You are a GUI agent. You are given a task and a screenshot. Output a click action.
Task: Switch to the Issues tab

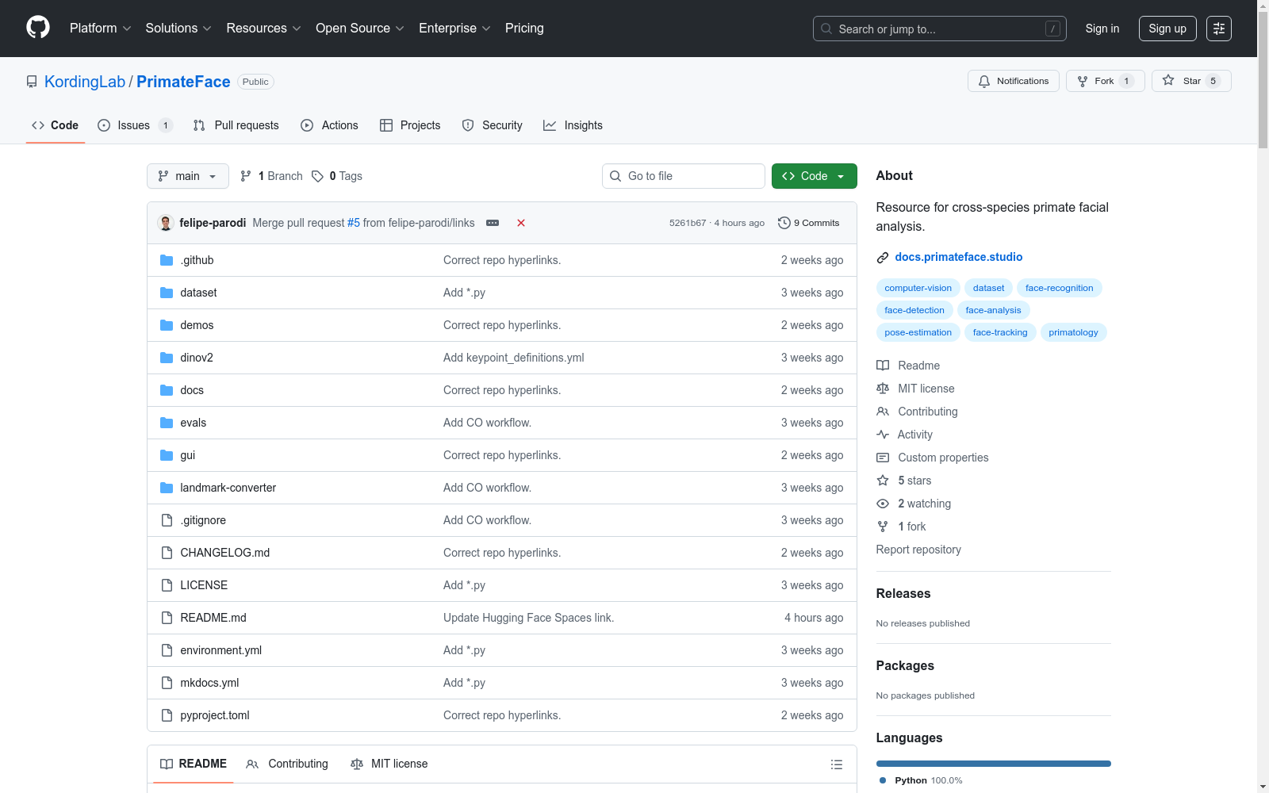click(x=135, y=125)
